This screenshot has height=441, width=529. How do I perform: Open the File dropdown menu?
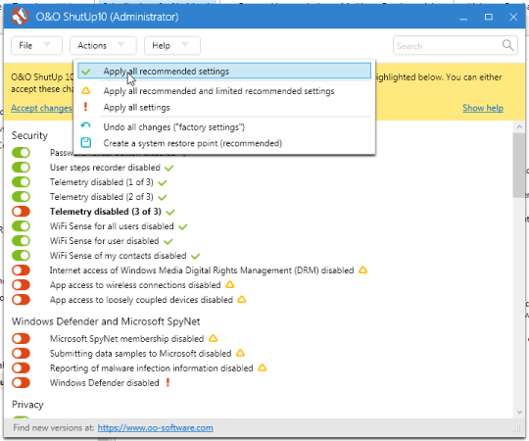point(36,45)
